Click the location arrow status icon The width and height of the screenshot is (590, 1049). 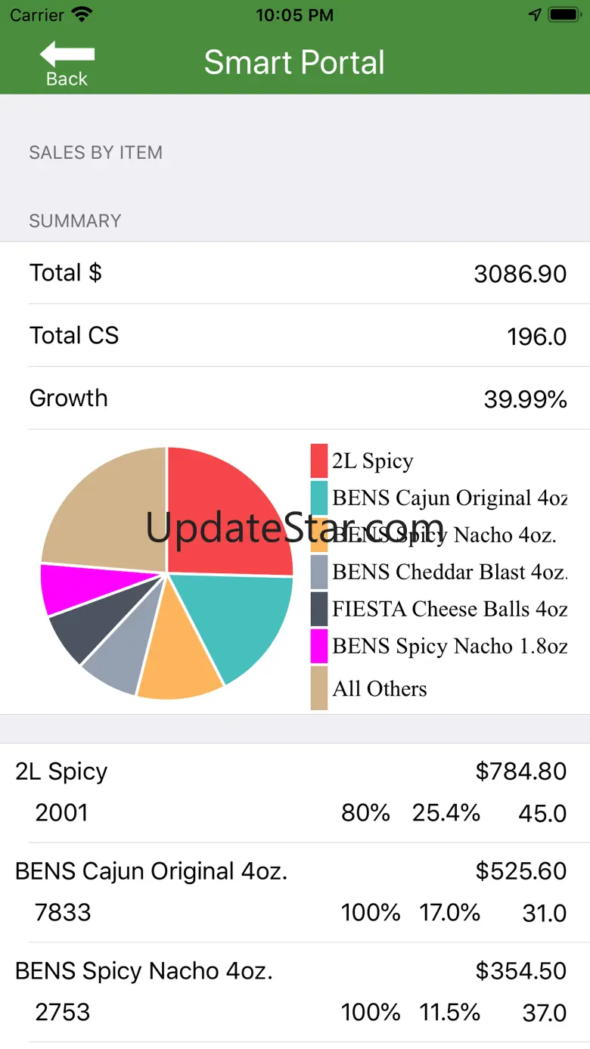click(x=535, y=15)
